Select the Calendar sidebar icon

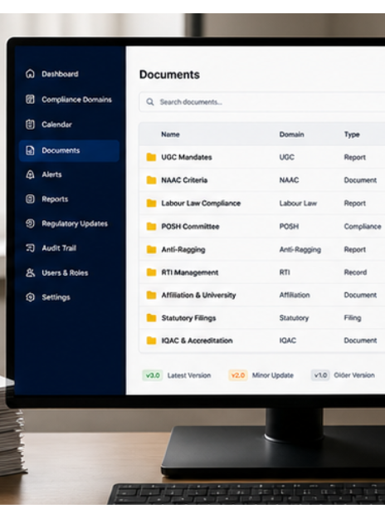(30, 125)
